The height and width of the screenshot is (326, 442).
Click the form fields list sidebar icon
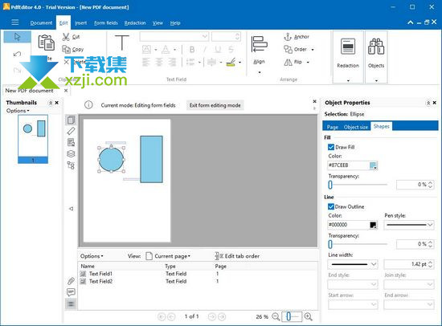coord(71,304)
